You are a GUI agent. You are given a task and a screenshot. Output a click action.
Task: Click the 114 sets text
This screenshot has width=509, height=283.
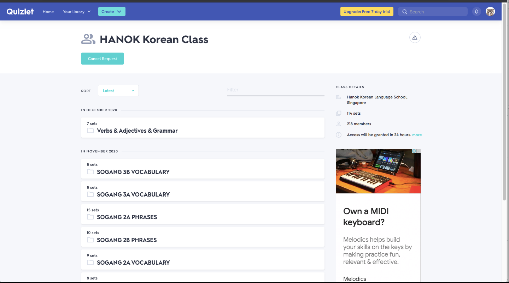point(354,113)
